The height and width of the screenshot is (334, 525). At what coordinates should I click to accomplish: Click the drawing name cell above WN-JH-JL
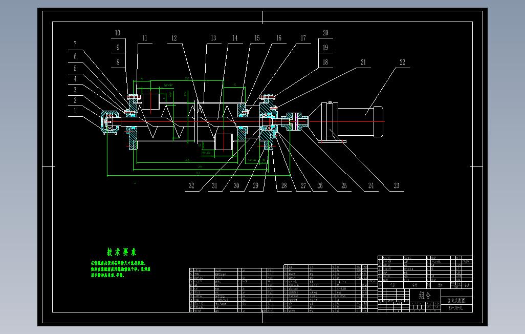point(456,301)
